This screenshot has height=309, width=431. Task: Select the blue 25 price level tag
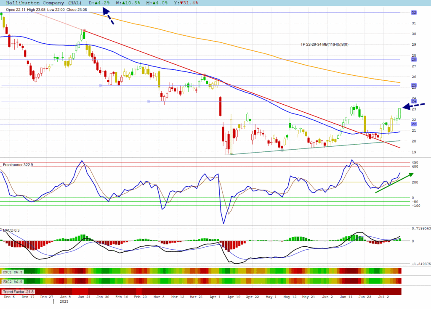(x=414, y=85)
